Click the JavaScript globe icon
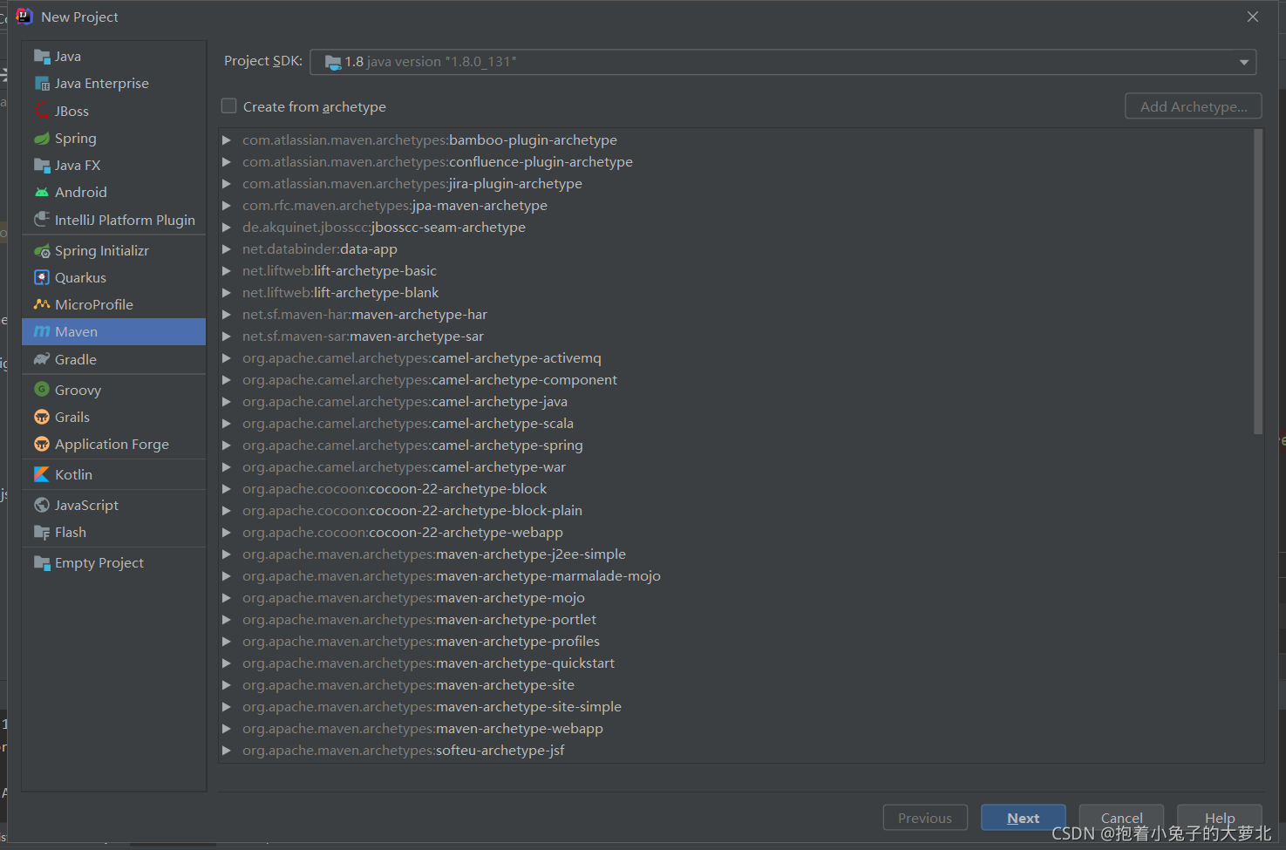The width and height of the screenshot is (1286, 850). 42,505
